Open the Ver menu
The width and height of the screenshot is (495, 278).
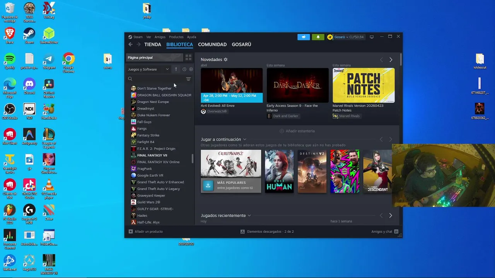click(x=148, y=37)
